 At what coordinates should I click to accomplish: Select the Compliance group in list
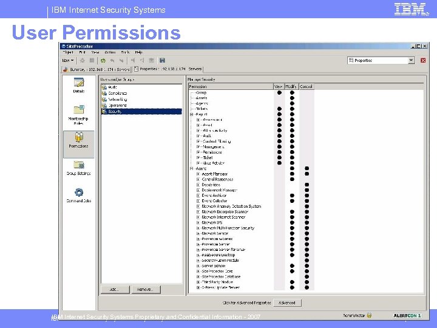pos(141,93)
